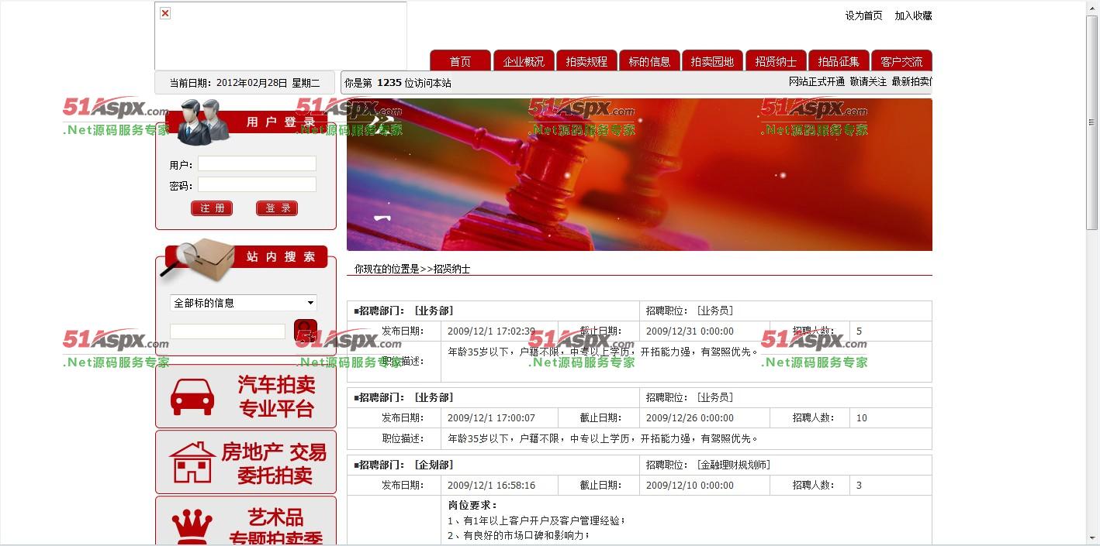Click the 加入收藏 link
Image resolution: width=1100 pixels, height=546 pixels.
coord(913,15)
